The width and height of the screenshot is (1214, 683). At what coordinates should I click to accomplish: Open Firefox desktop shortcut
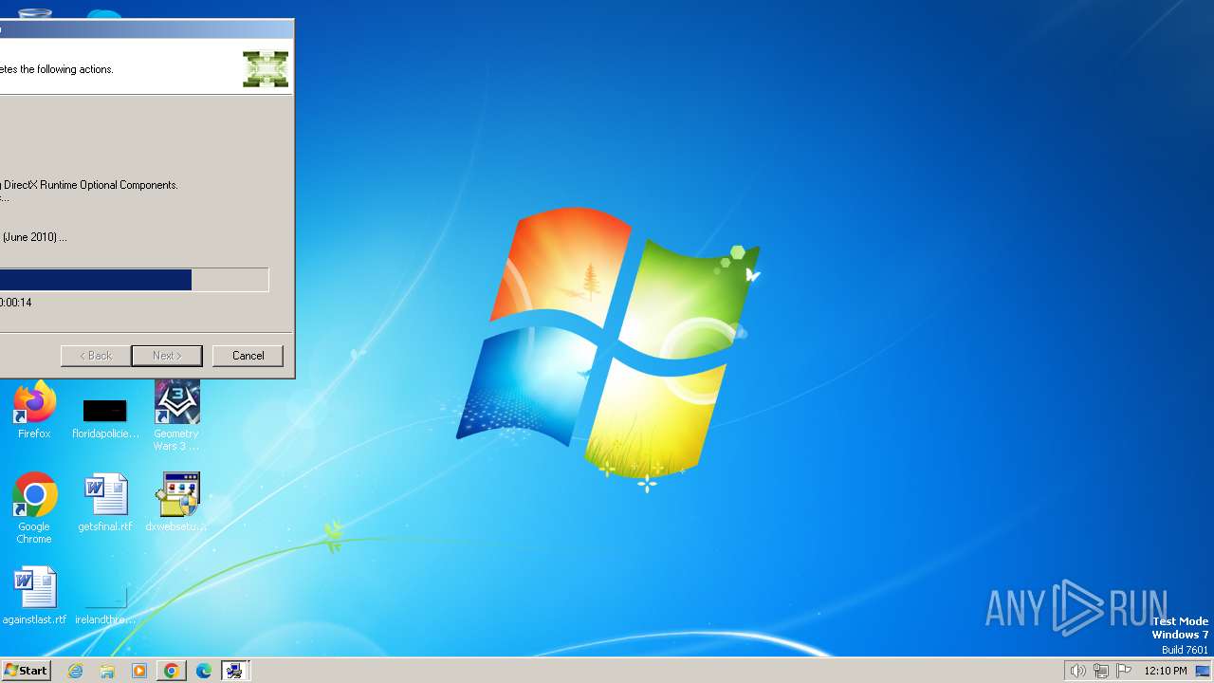[34, 411]
